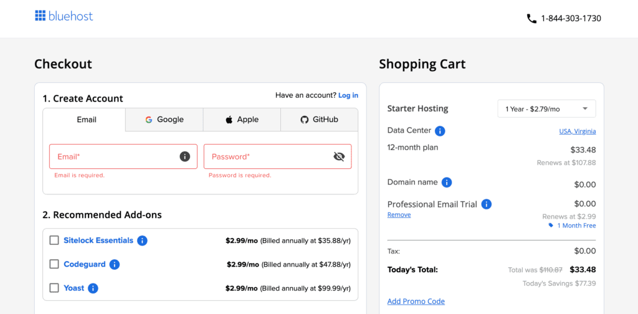Image resolution: width=638 pixels, height=314 pixels.
Task: Click info icon next to Codeguard
Action: click(x=114, y=264)
